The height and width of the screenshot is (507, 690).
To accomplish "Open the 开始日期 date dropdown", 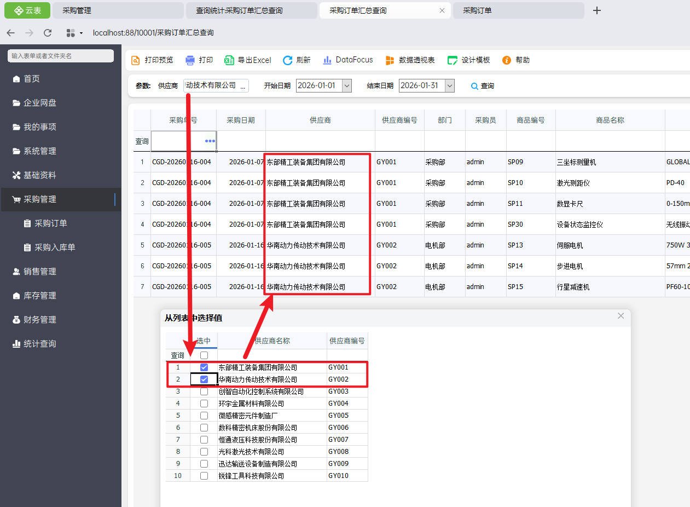I will pos(347,86).
